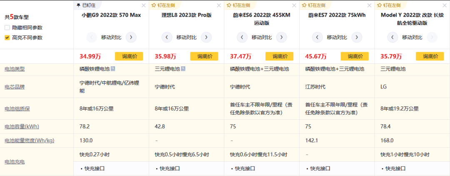Select the 130.0 energy density value
Image resolution: width=450 pixels, height=176 pixels.
pyautogui.click(x=86, y=141)
